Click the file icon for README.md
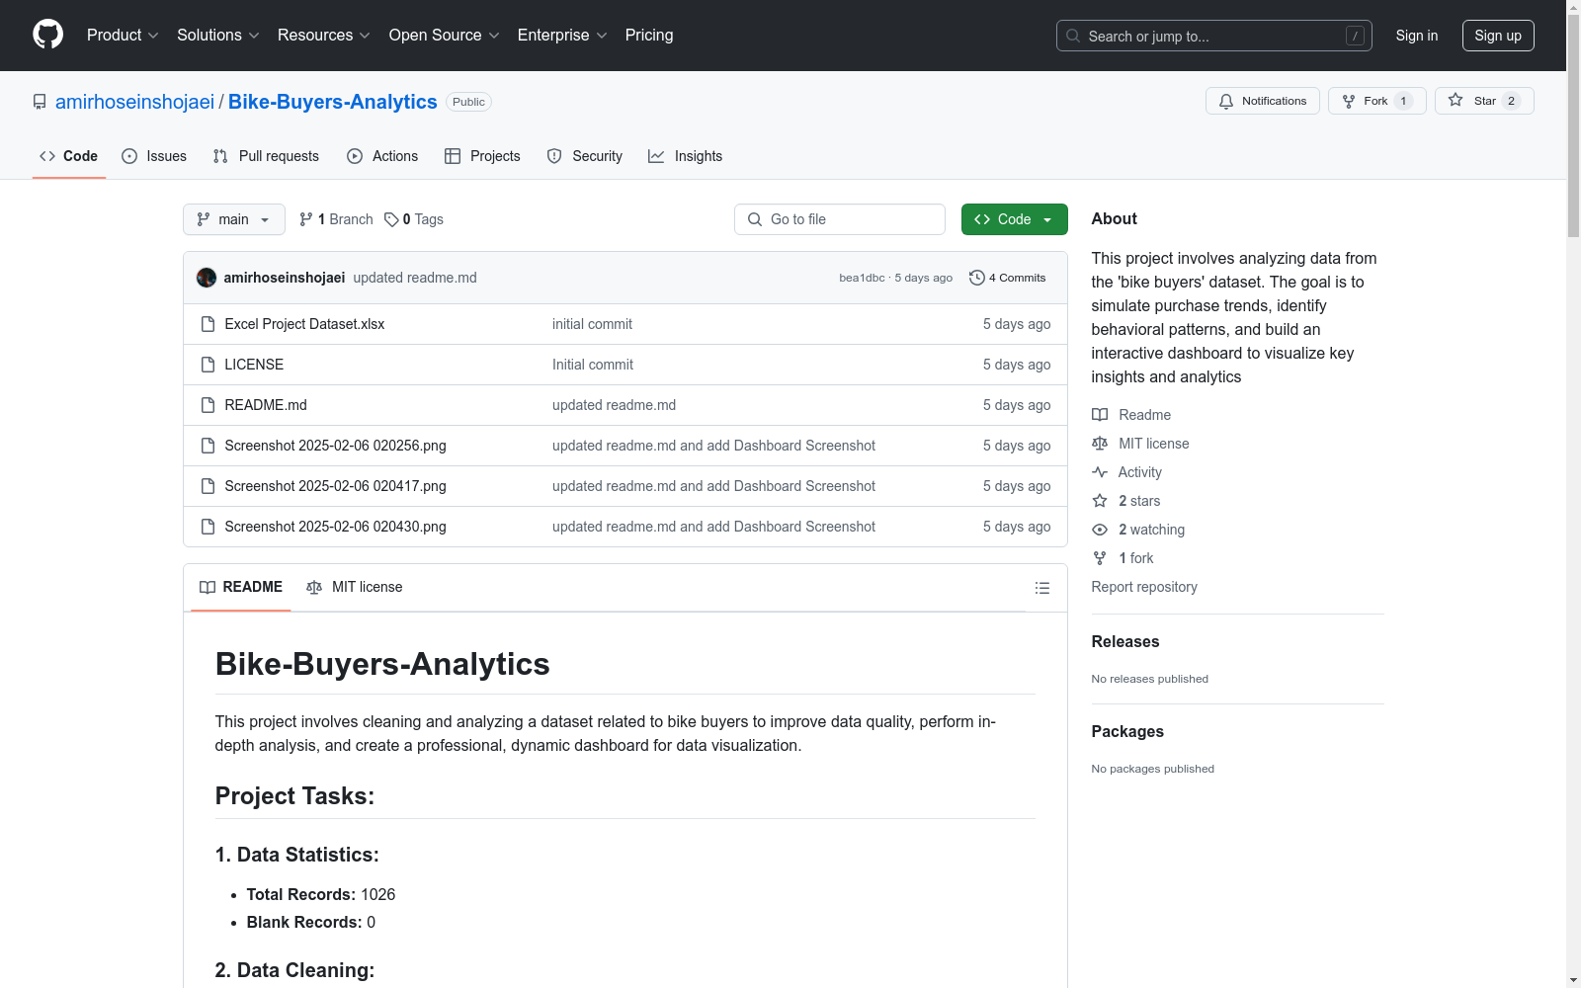 (x=208, y=405)
